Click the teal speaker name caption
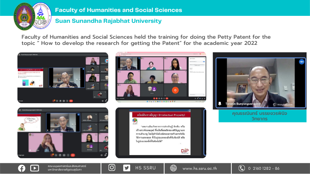310x174 pixels. 260,117
